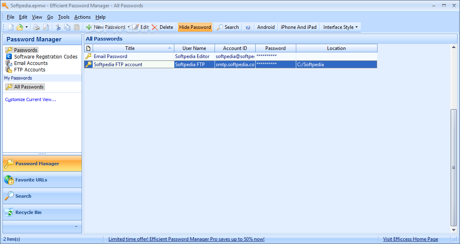The width and height of the screenshot is (460, 244).
Task: Click the New file icon in toolbar
Action: point(11,27)
